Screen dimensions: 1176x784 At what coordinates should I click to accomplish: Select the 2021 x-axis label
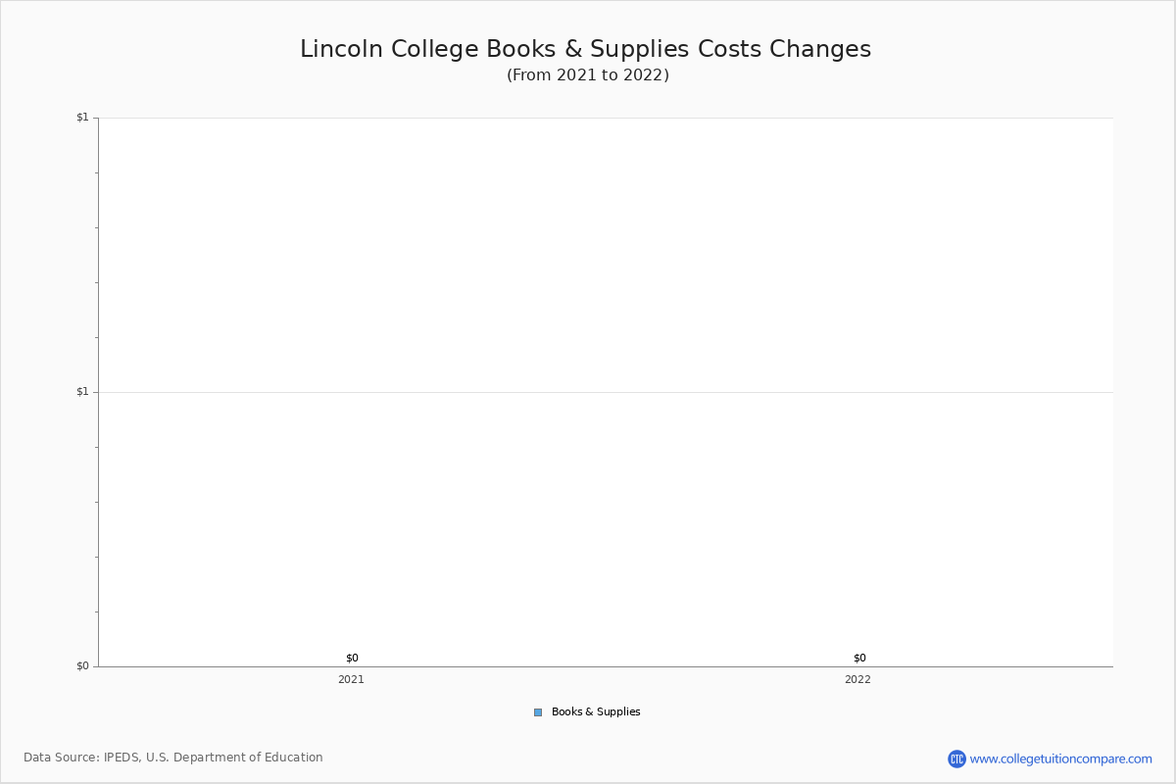click(351, 679)
